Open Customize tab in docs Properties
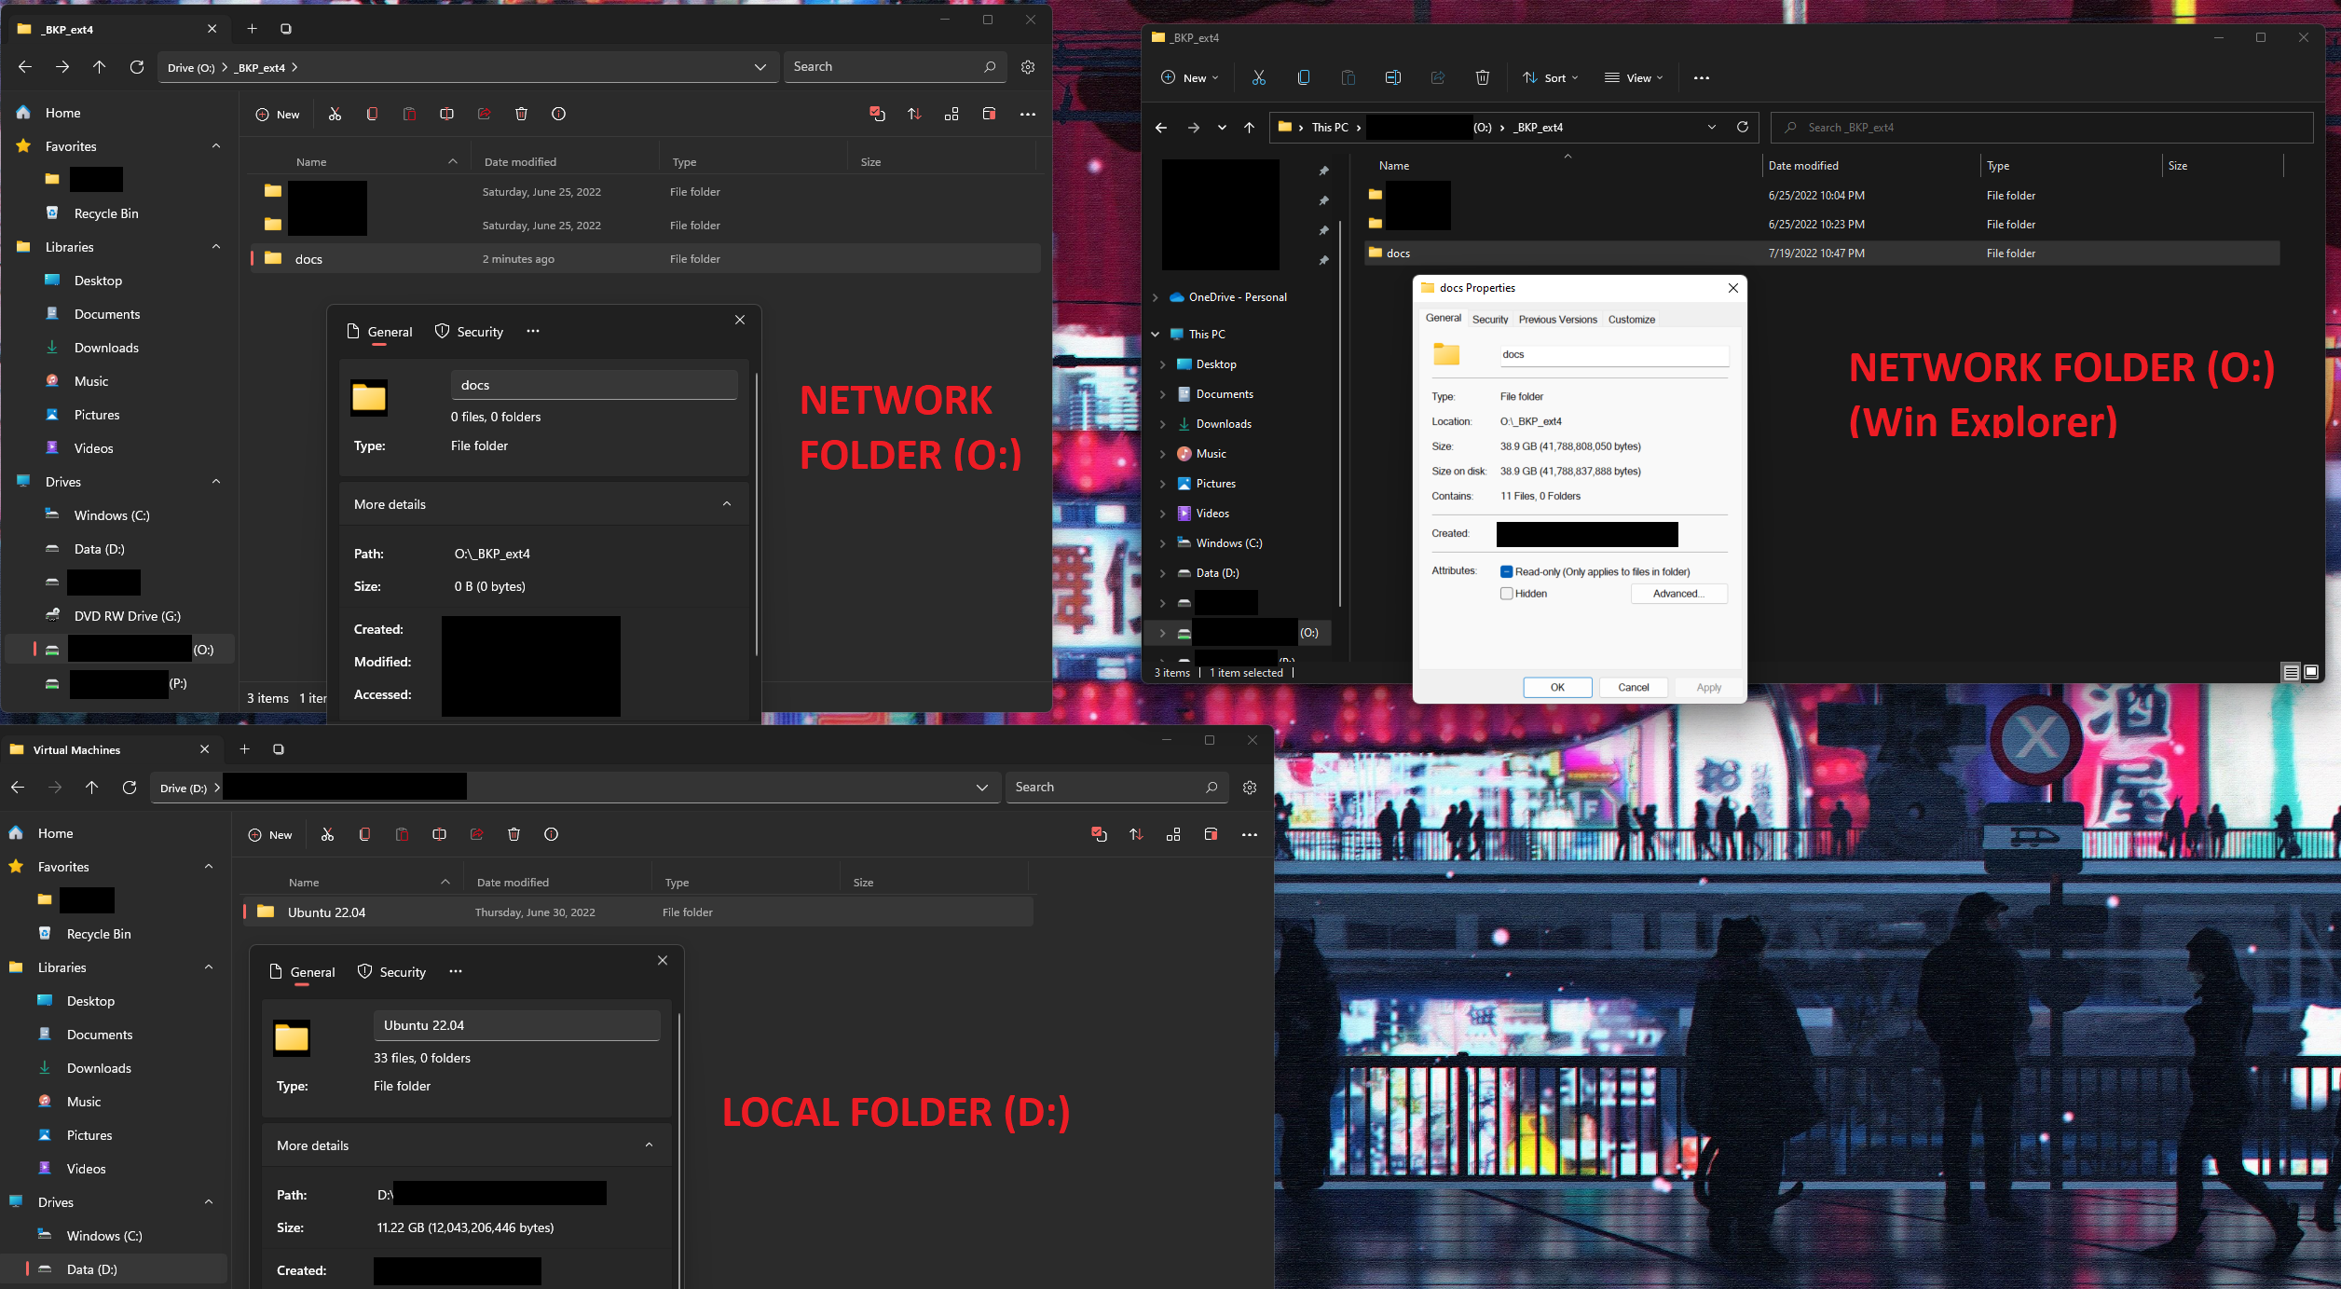The height and width of the screenshot is (1289, 2341). point(1631,319)
